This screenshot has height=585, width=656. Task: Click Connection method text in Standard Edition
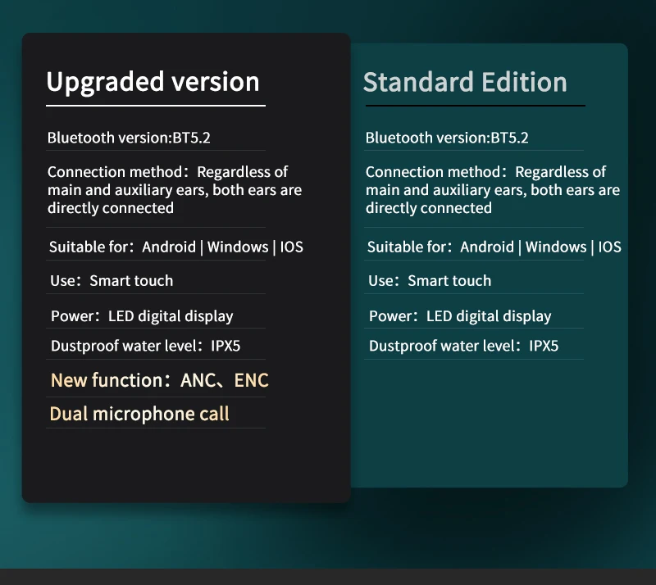point(492,190)
